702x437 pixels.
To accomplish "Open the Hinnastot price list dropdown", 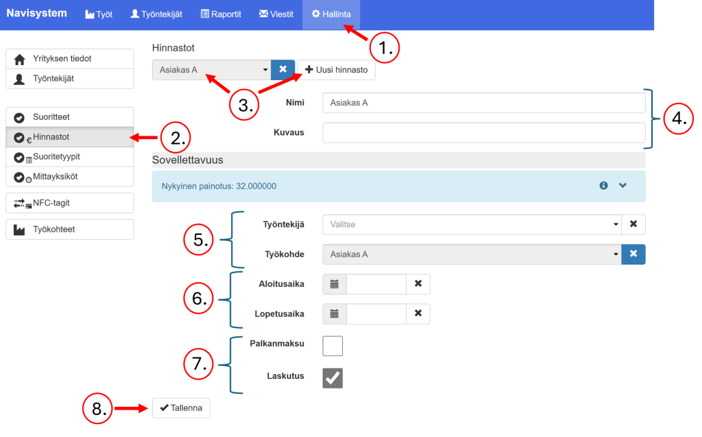I will [x=211, y=70].
